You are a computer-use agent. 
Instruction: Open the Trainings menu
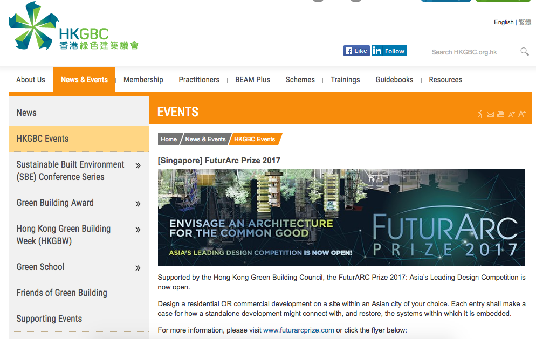pyautogui.click(x=345, y=80)
